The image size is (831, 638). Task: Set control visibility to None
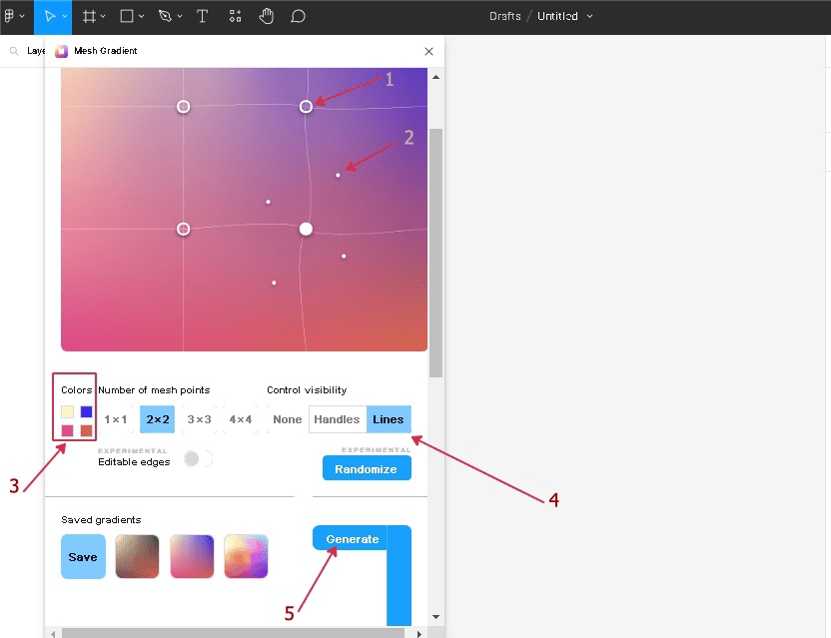point(287,419)
